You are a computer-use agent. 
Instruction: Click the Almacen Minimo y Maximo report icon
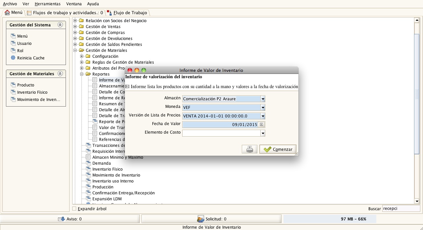point(88,157)
